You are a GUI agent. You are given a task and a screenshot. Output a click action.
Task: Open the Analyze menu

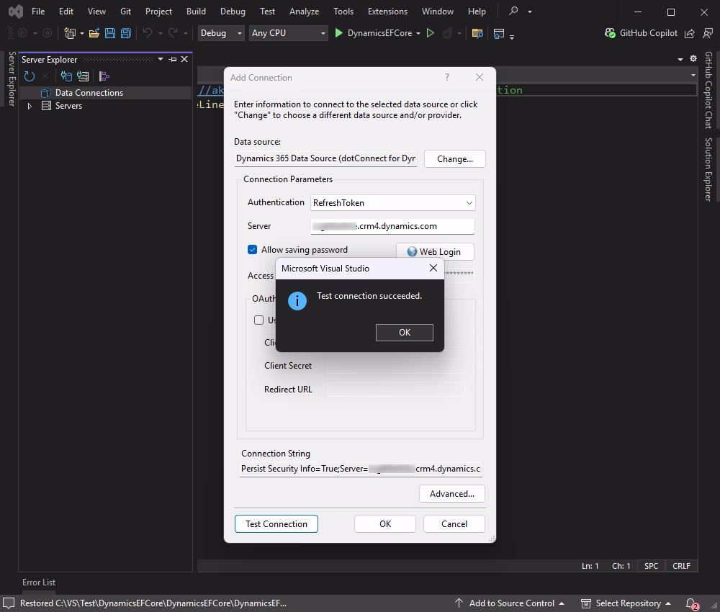tap(304, 12)
